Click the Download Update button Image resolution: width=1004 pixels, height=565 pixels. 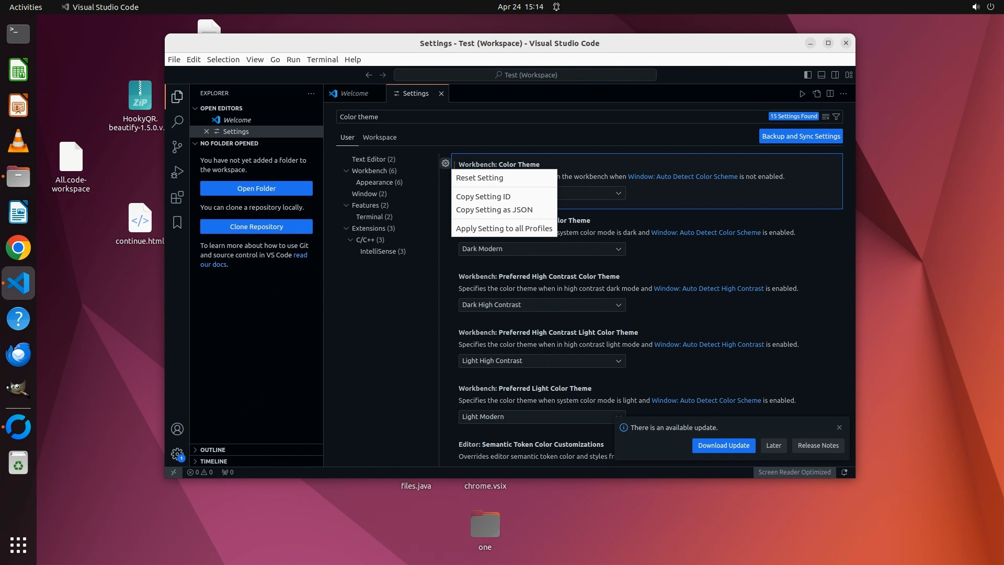(x=723, y=446)
